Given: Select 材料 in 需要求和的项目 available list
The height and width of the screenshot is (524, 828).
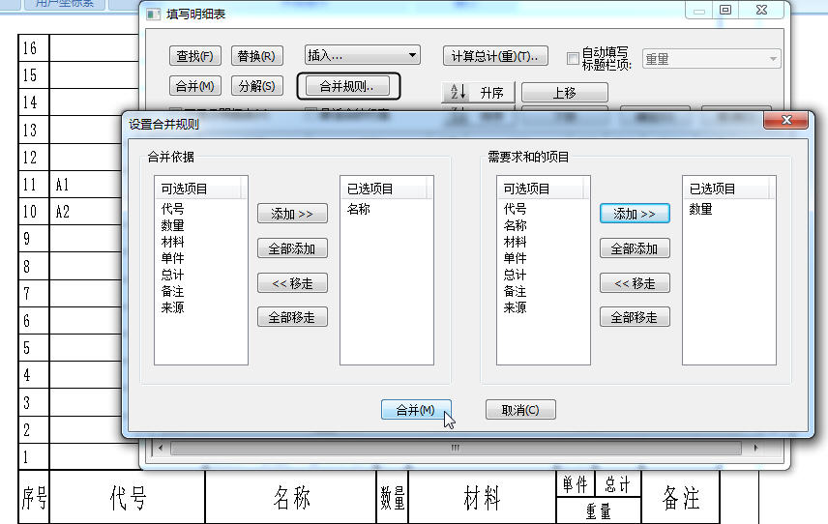Looking at the screenshot, I should 515,242.
